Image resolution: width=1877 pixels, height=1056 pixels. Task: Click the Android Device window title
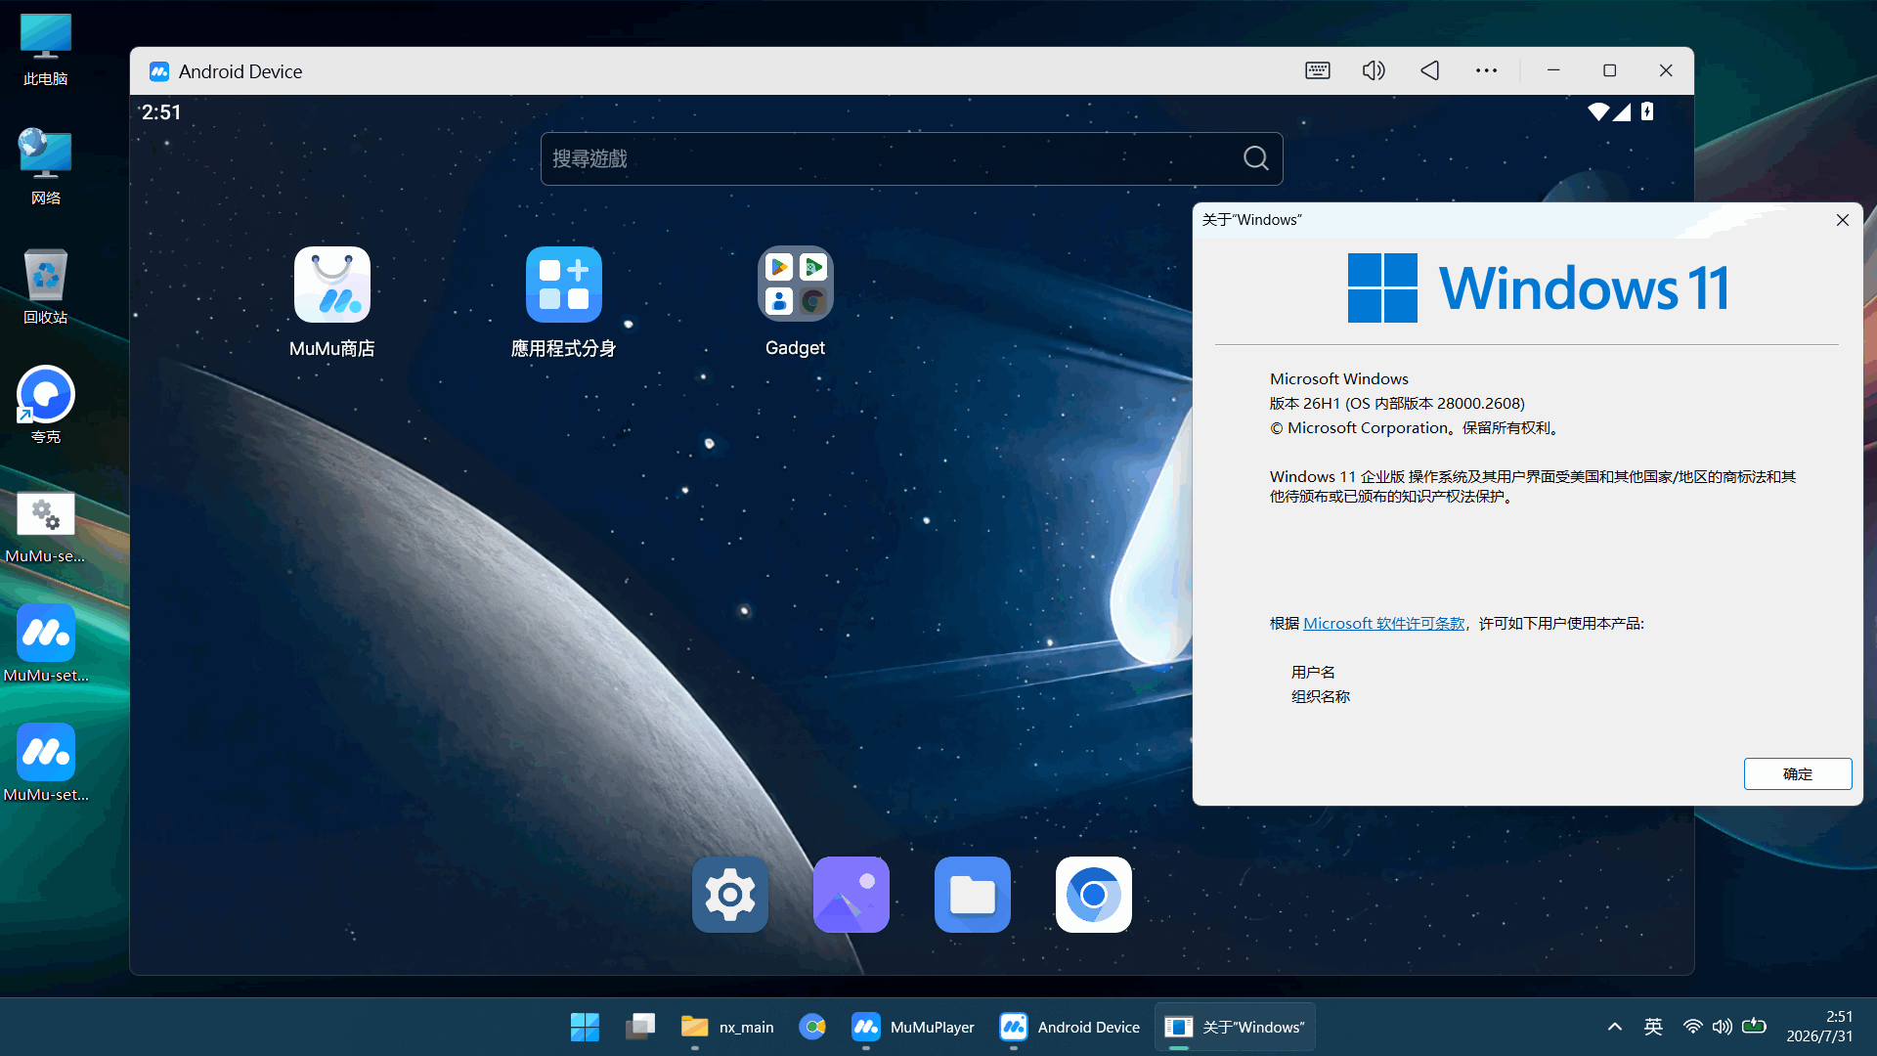click(x=240, y=71)
